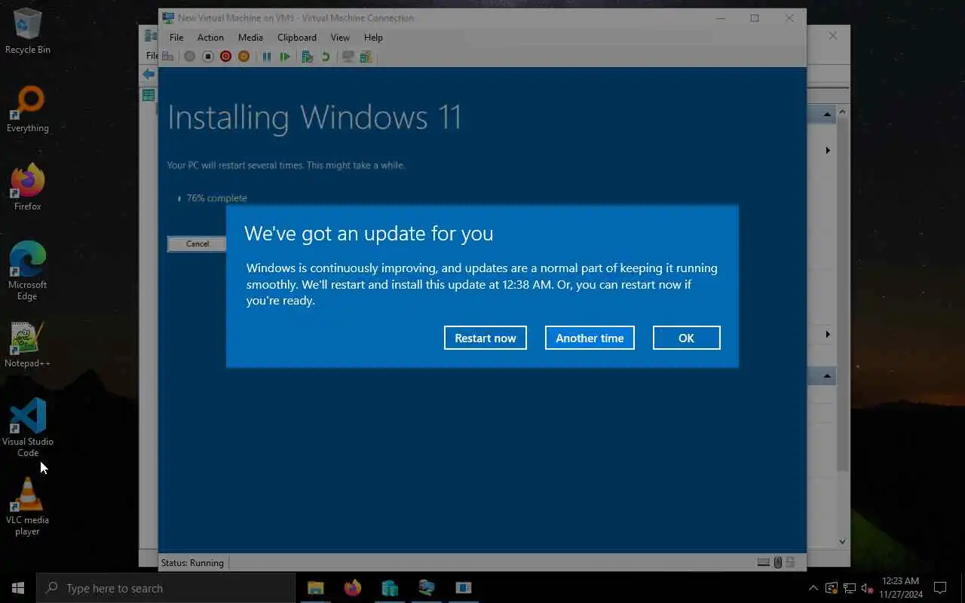Click the network tray icon

tap(850, 588)
